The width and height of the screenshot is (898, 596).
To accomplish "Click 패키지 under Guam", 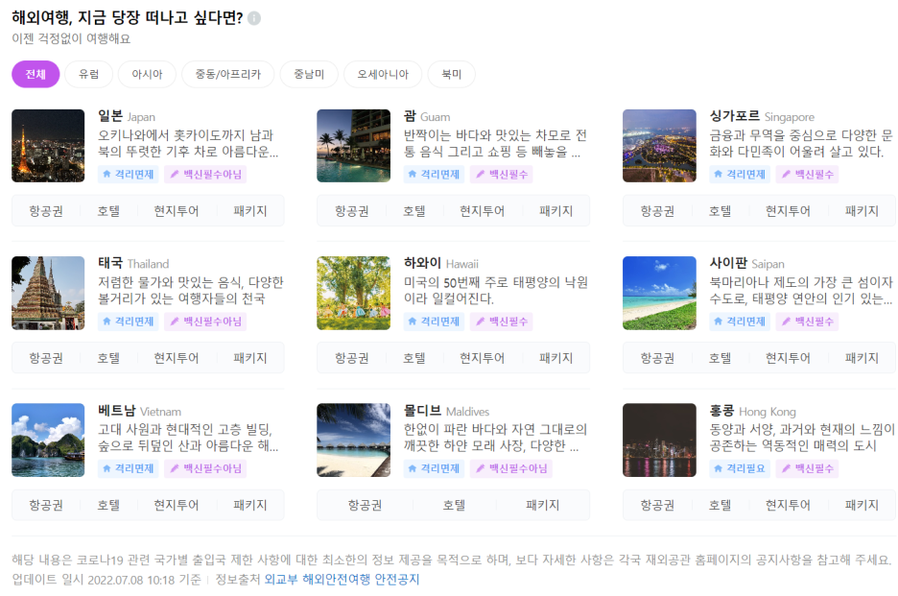I will [556, 211].
